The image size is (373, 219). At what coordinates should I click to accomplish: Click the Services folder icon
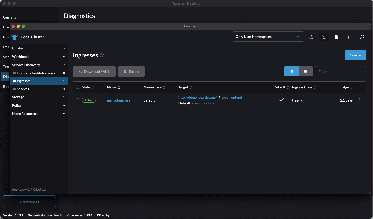pyautogui.click(x=15, y=89)
